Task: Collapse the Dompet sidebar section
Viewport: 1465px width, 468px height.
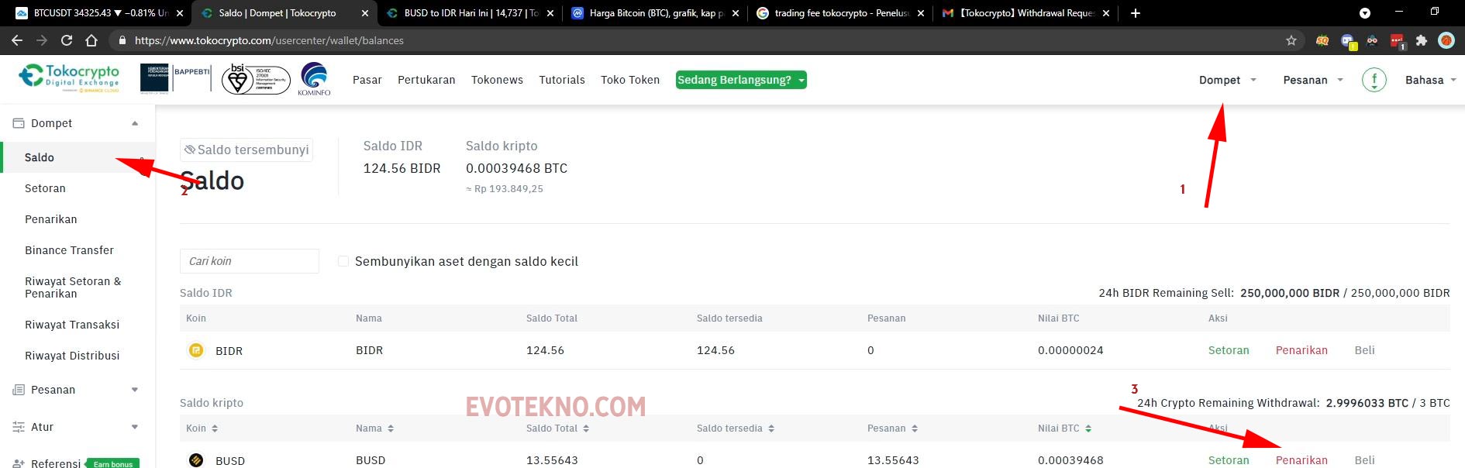Action: pyautogui.click(x=135, y=123)
